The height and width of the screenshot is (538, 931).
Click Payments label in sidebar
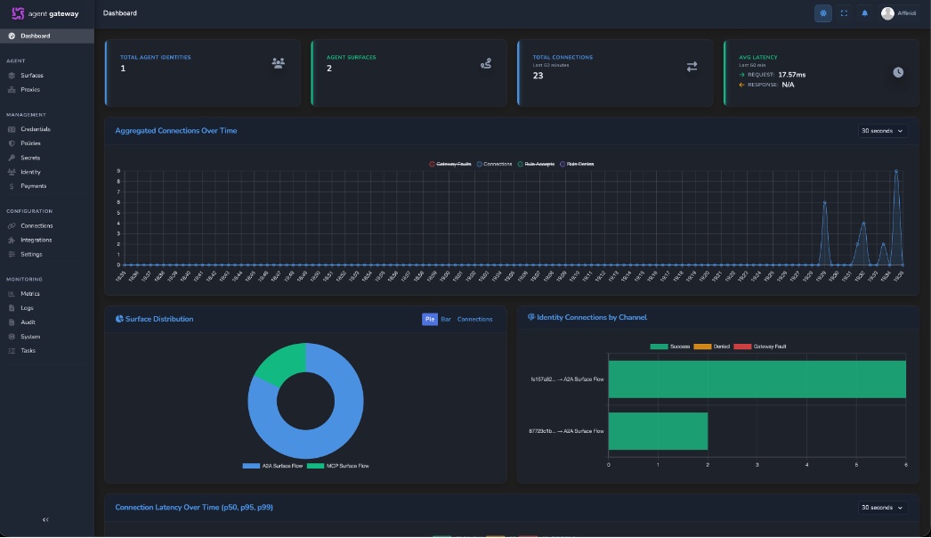(x=33, y=186)
